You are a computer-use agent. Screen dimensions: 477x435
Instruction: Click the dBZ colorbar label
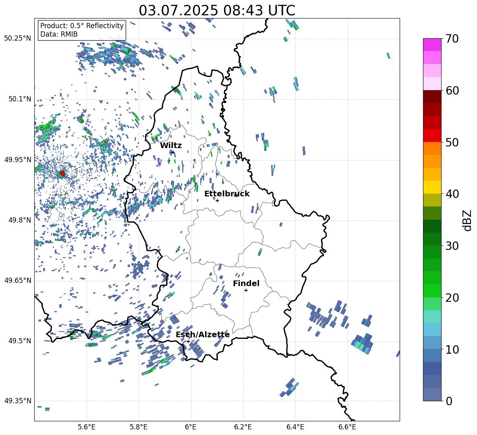467,220
